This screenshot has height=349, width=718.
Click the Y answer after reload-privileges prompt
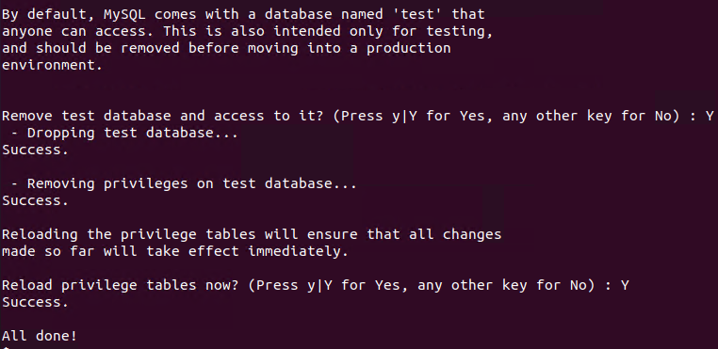pos(625,285)
